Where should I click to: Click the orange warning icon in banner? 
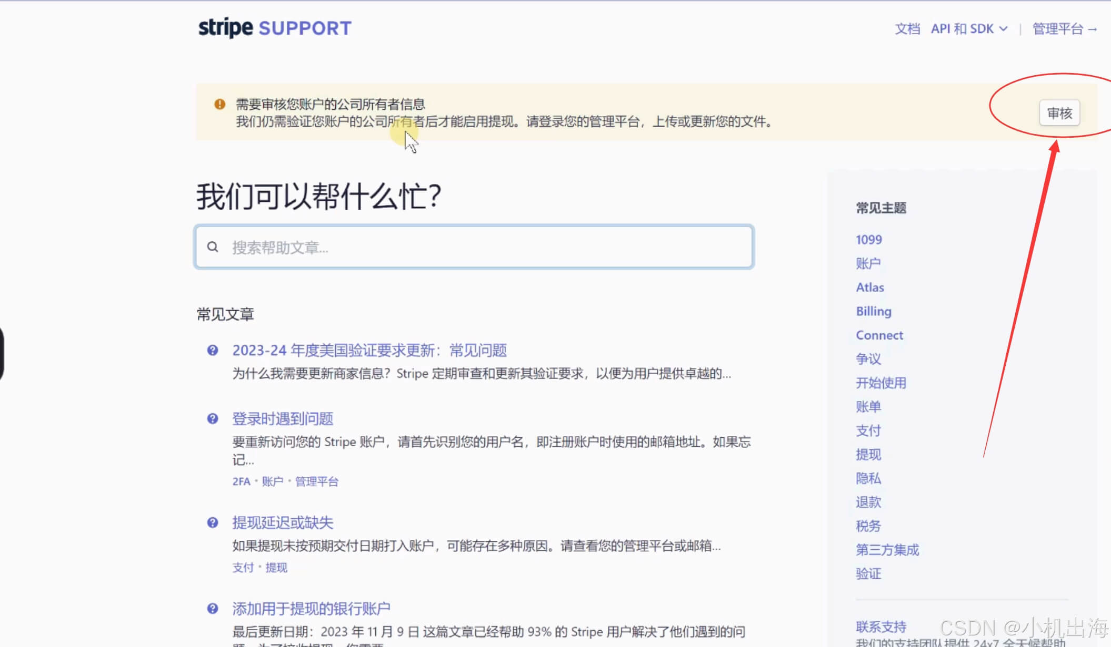(219, 104)
